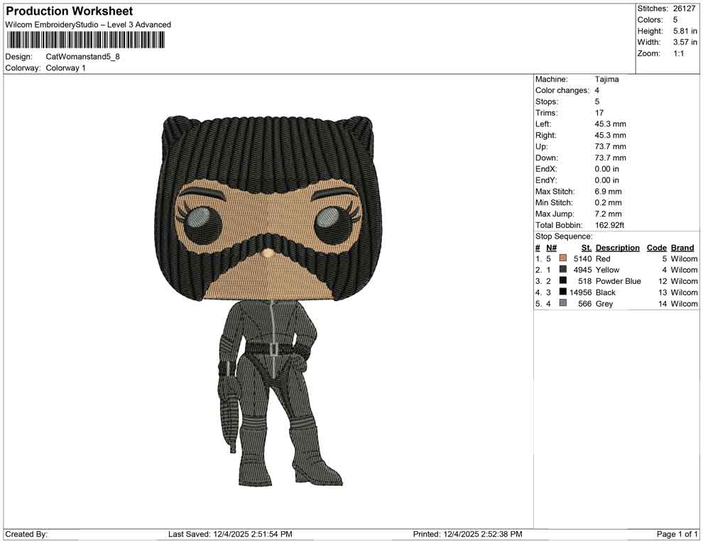The height and width of the screenshot is (541, 703).
Task: Click the design name CatWomanstand5_8
Action: pyautogui.click(x=82, y=57)
